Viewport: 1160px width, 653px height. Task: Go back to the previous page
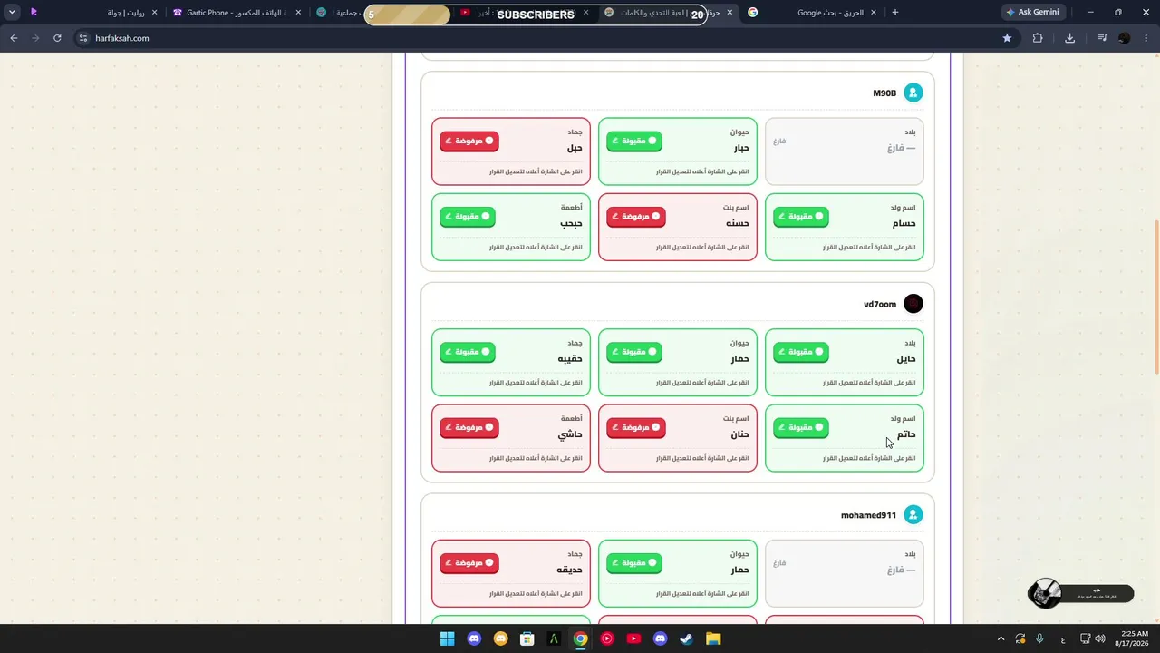click(14, 38)
